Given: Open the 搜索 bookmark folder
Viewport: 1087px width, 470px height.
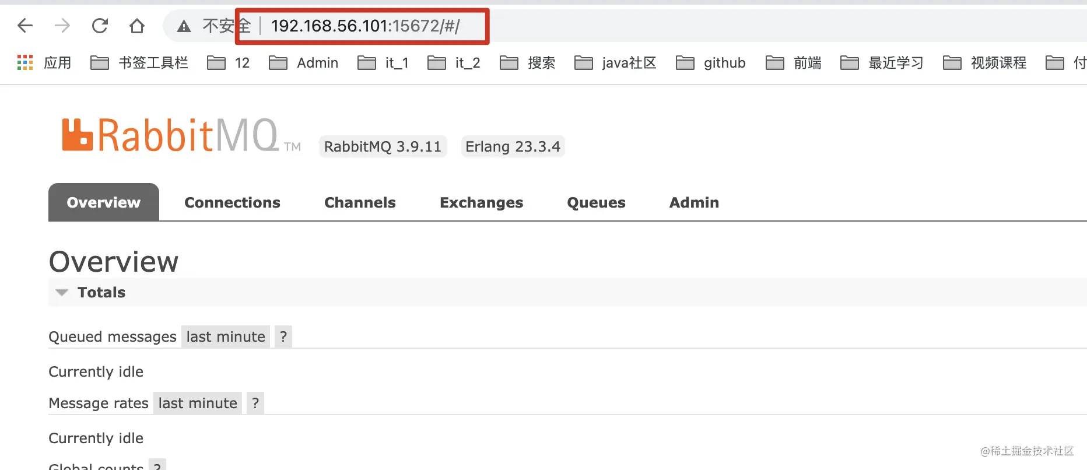Looking at the screenshot, I should [527, 62].
